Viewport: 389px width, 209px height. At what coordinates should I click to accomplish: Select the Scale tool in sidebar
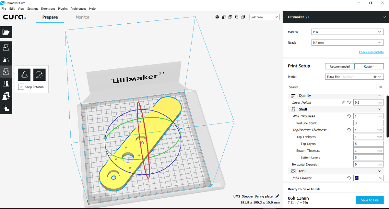6,60
